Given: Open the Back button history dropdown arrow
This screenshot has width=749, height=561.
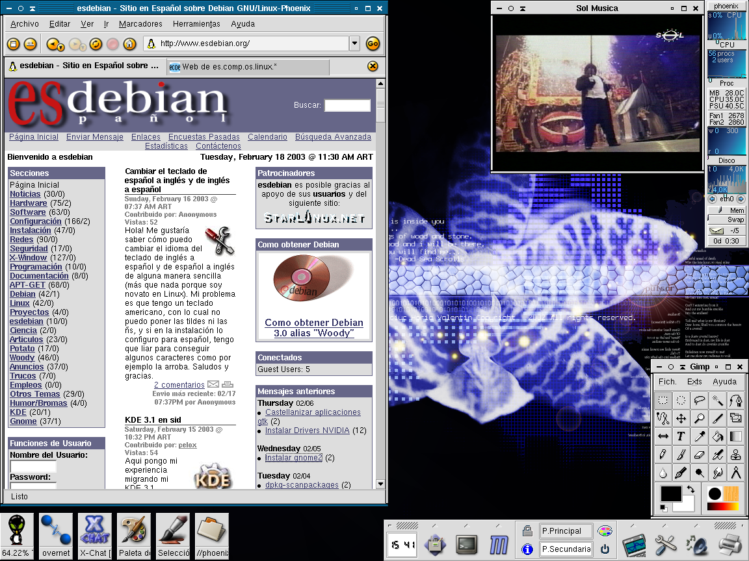Looking at the screenshot, I should coord(62,47).
